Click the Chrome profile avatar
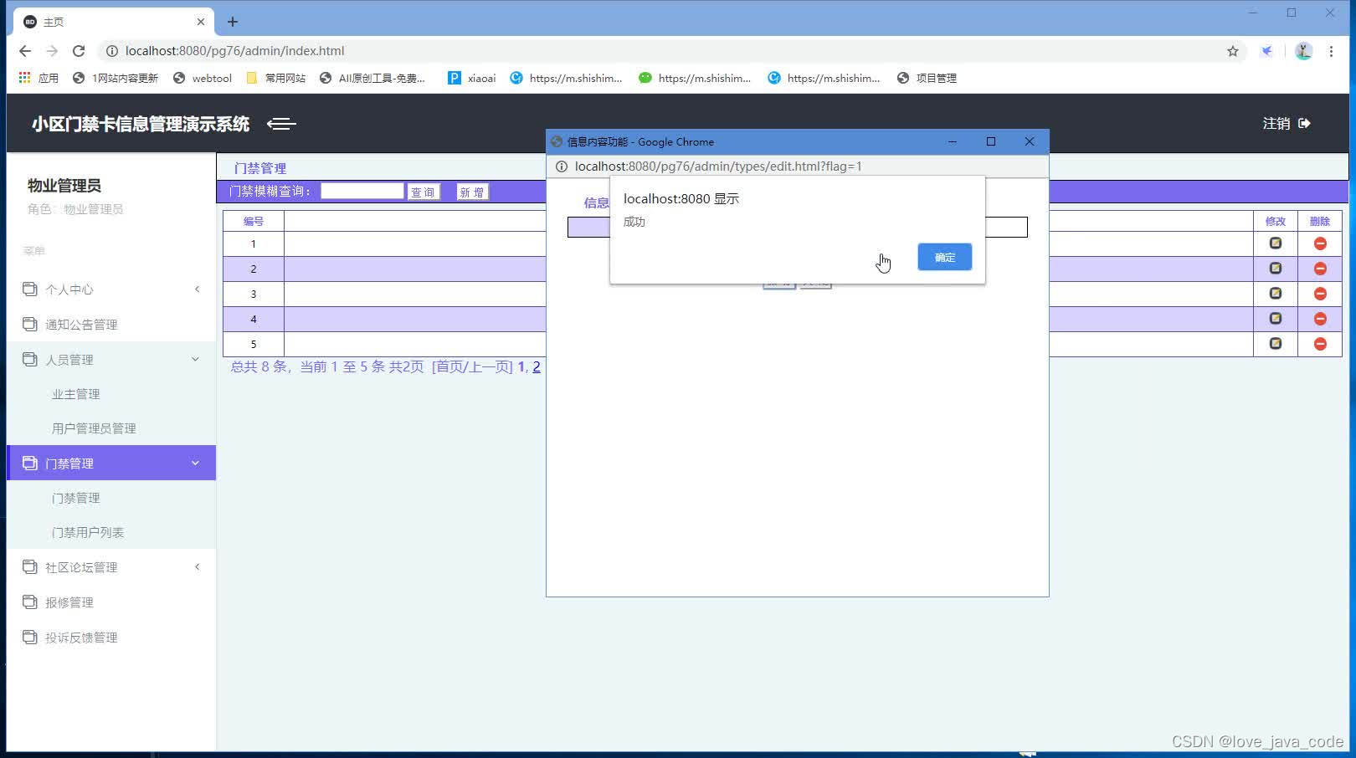The image size is (1356, 758). pyautogui.click(x=1303, y=51)
